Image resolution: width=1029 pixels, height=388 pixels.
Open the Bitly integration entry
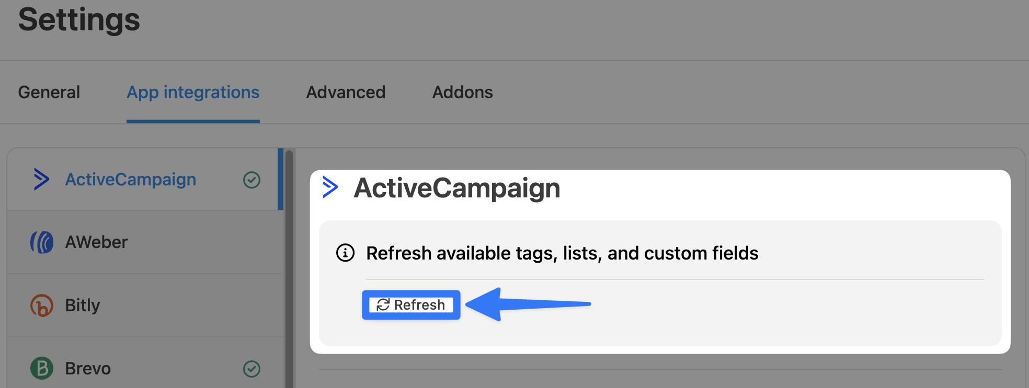click(x=82, y=305)
